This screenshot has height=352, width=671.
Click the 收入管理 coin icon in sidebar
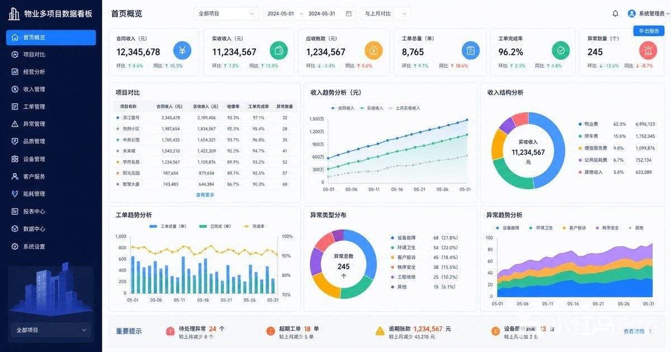click(15, 89)
